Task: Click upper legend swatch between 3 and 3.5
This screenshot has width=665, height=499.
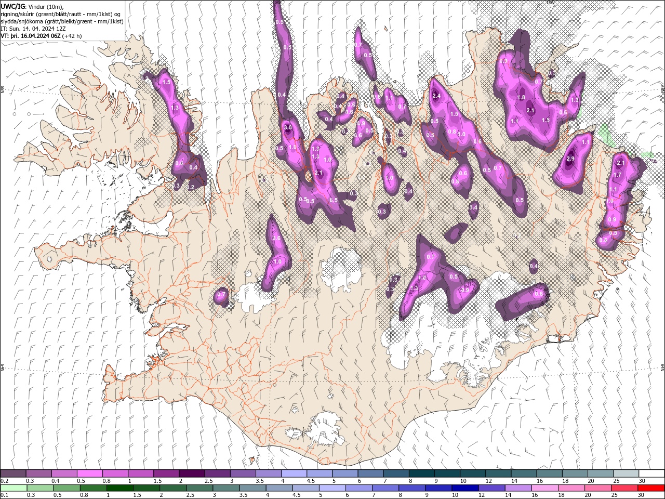Action: click(x=243, y=473)
